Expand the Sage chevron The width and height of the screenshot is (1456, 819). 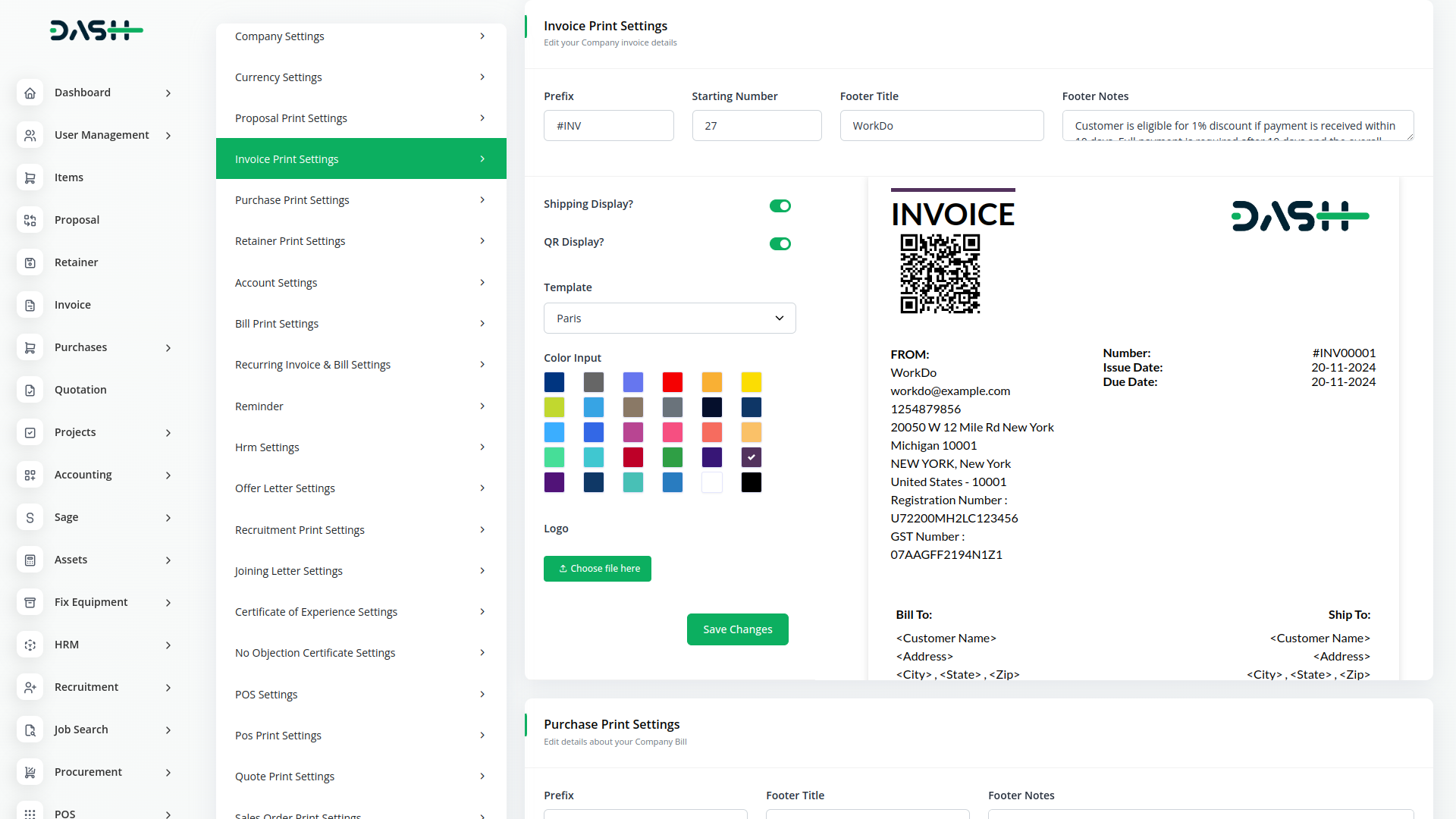coord(168,518)
